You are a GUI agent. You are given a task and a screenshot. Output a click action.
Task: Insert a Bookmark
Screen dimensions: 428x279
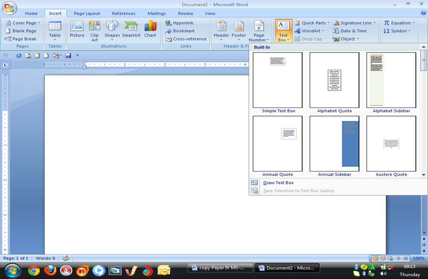click(180, 31)
